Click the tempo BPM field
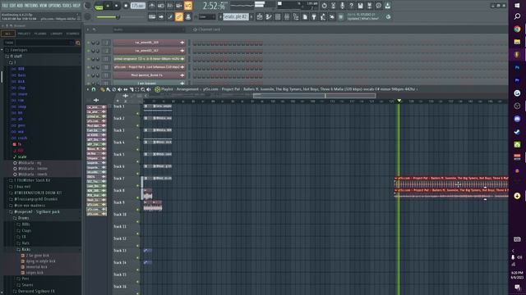Image resolution: width=526 pixels, height=295 pixels. [138, 6]
